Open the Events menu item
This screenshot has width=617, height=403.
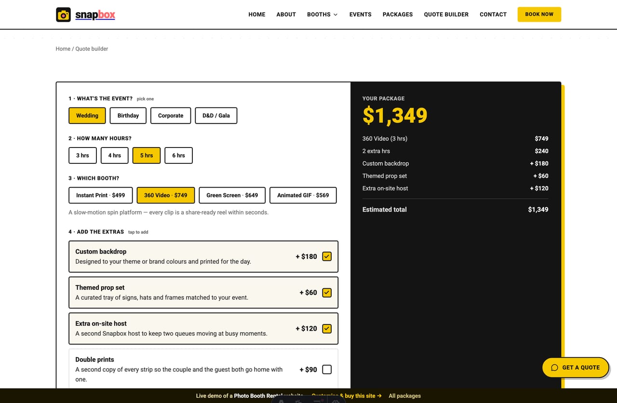click(x=360, y=14)
